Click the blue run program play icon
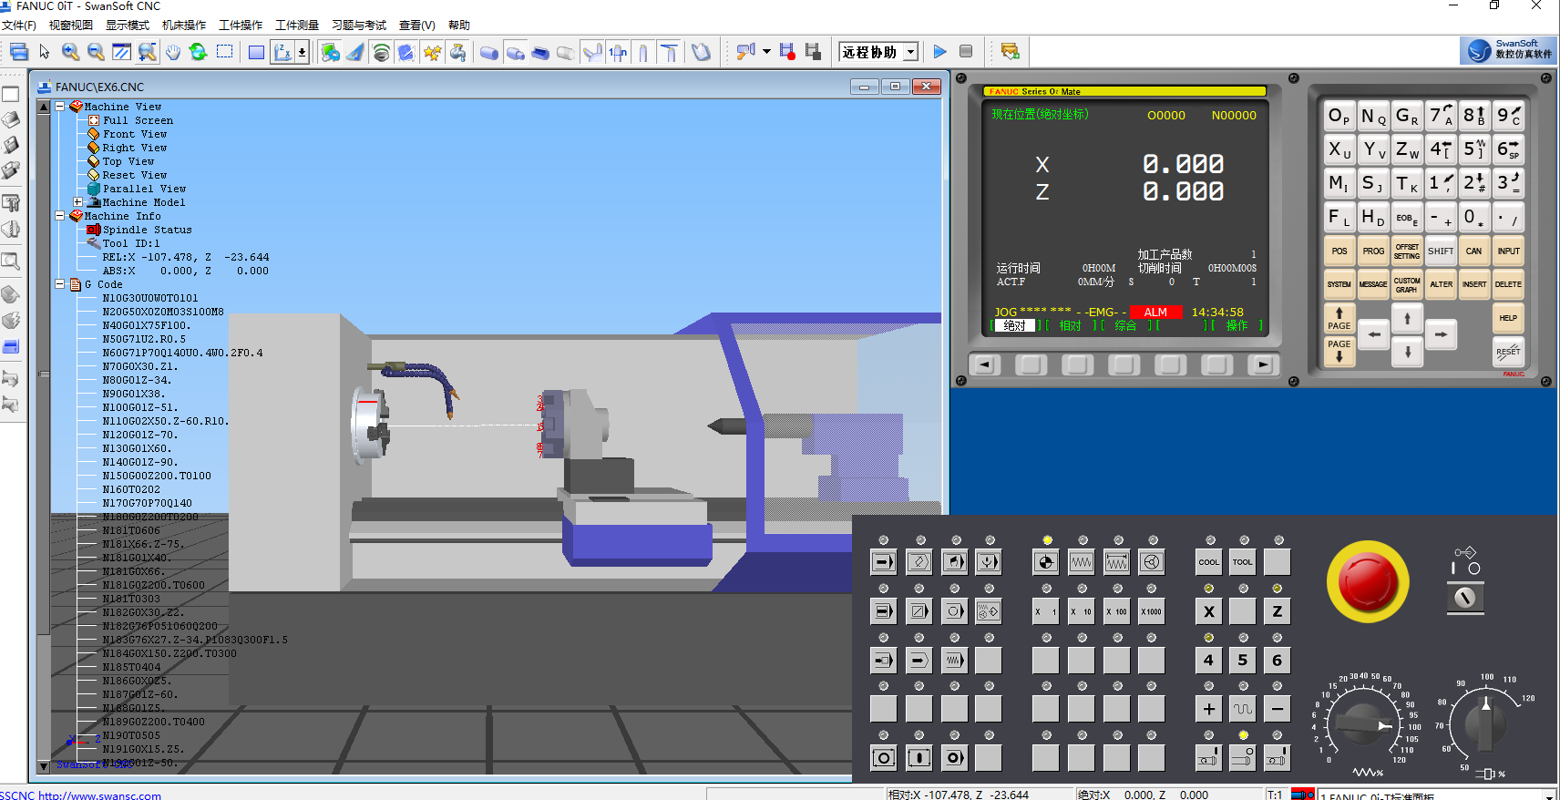This screenshot has width=1560, height=800. tap(940, 52)
